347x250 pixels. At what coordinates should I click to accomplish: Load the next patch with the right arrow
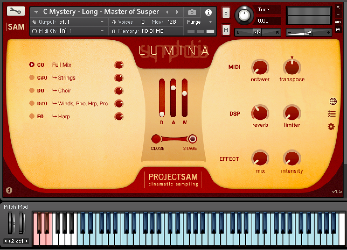coord(177,12)
